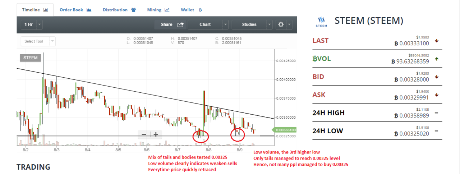
Task: Click the dash indicator beside 24H HIGH
Action: pyautogui.click(x=437, y=113)
